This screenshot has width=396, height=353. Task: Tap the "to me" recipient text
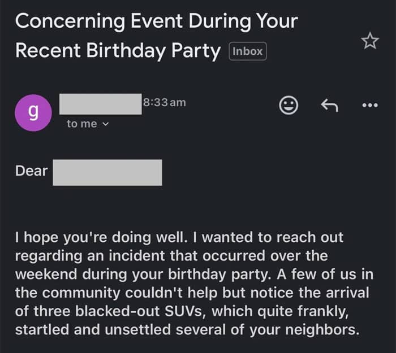81,124
